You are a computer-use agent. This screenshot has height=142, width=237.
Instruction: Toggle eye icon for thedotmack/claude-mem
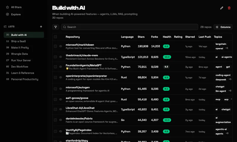tap(61, 57)
